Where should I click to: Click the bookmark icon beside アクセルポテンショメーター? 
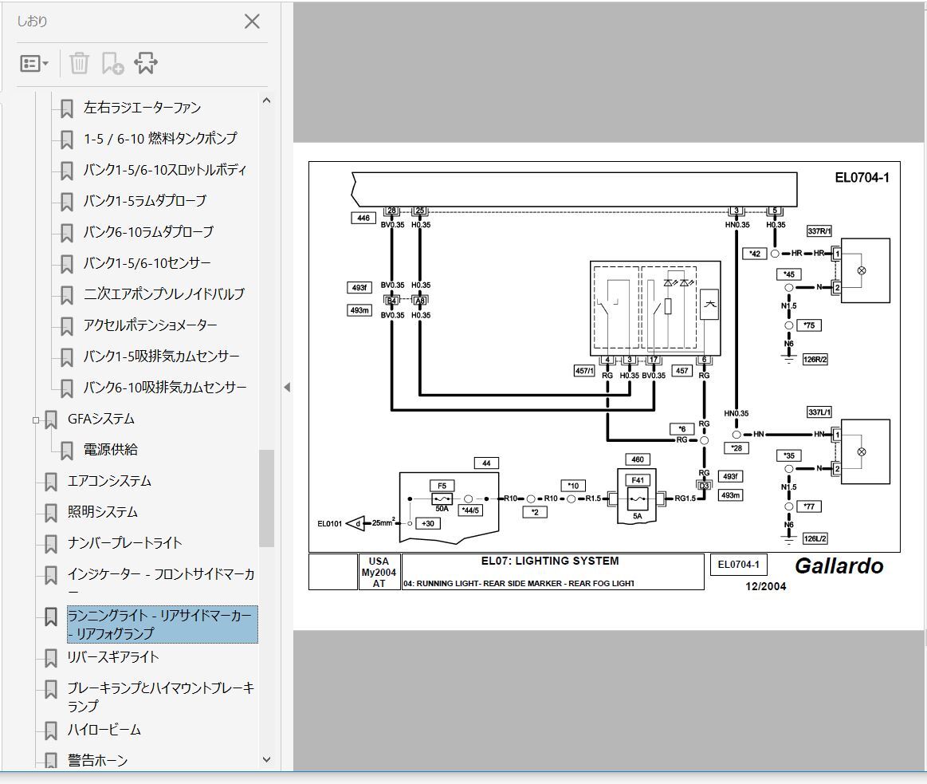[67, 326]
